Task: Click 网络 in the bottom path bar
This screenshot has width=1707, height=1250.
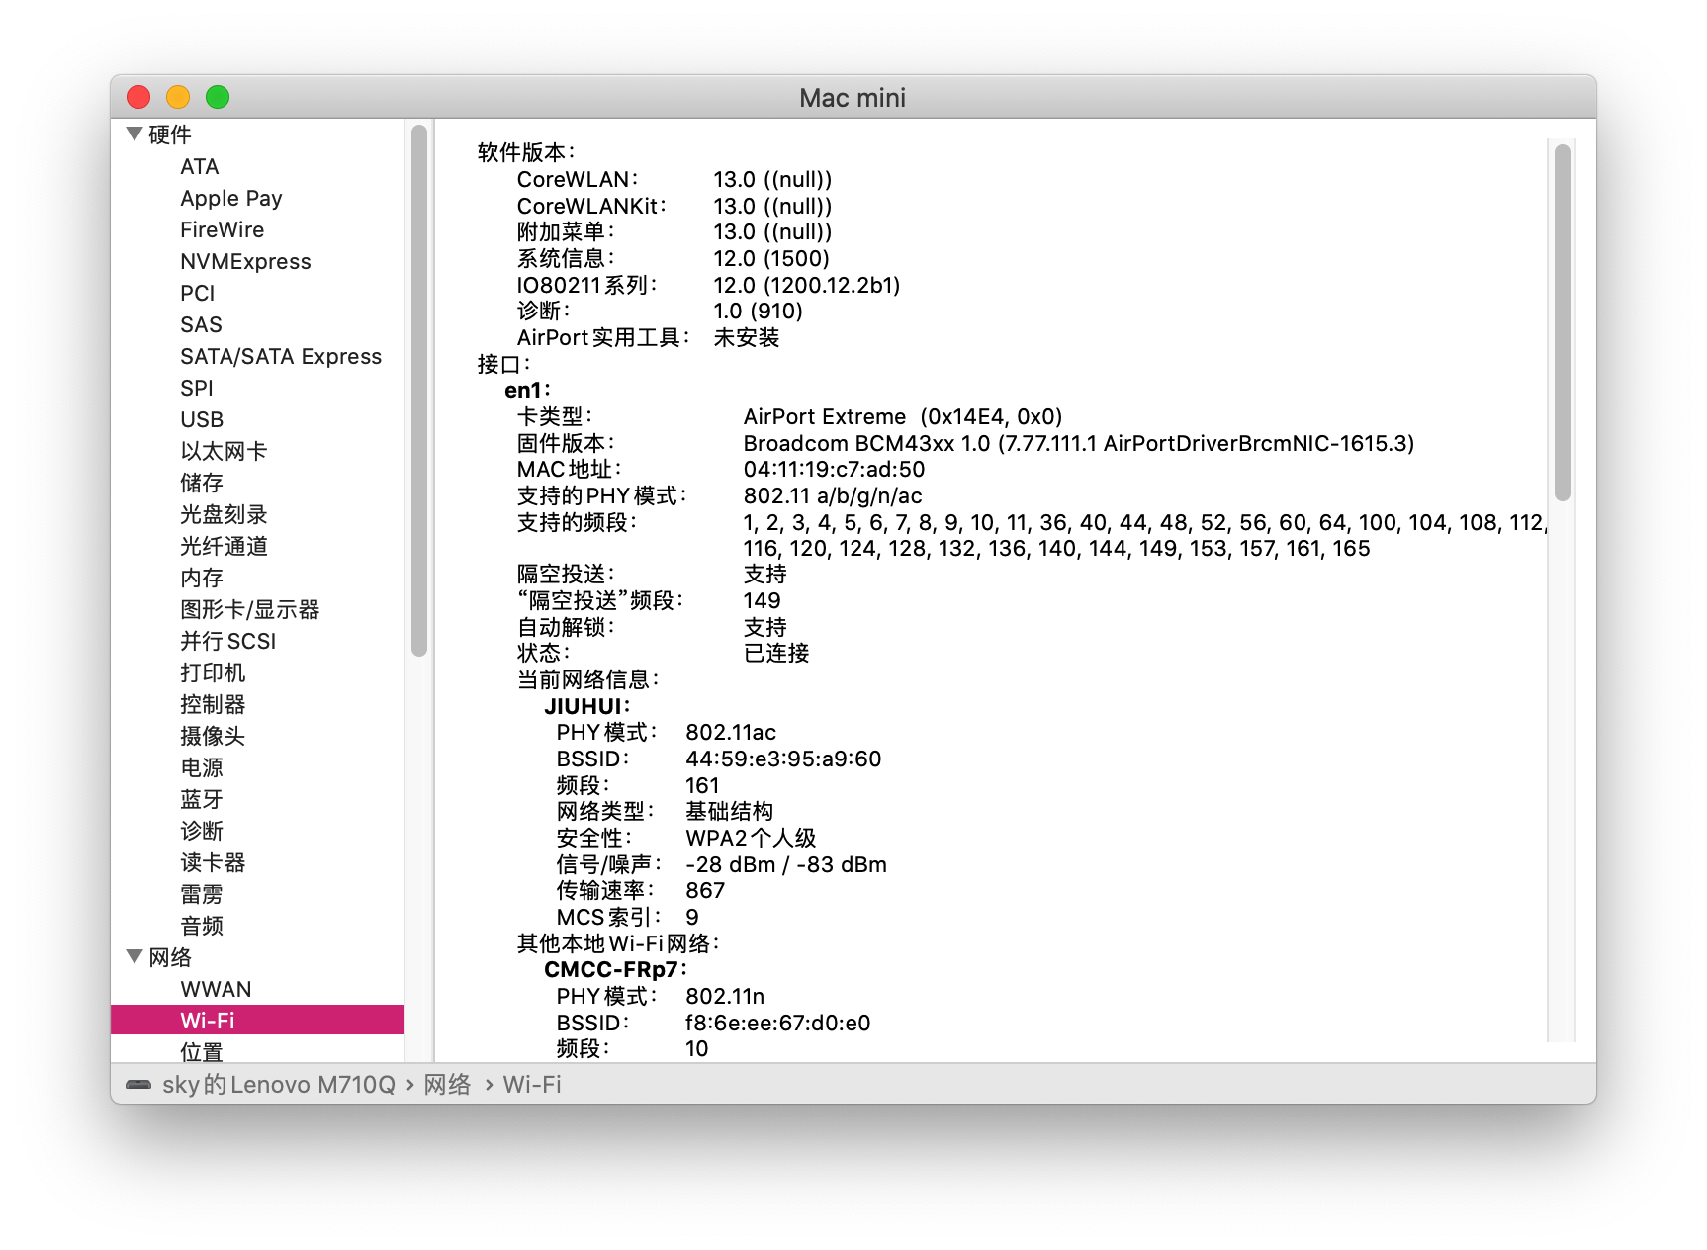Action: click(447, 1085)
